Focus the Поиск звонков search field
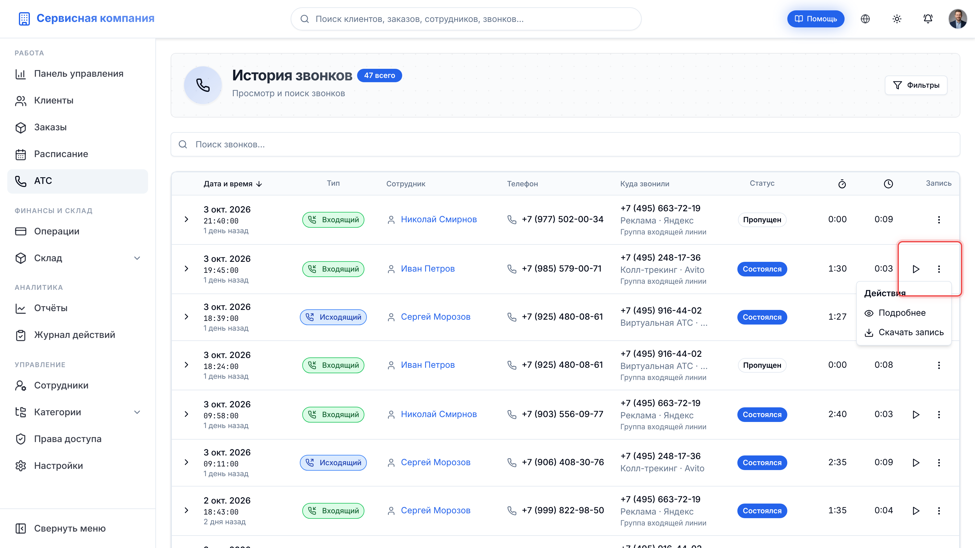 tap(565, 145)
